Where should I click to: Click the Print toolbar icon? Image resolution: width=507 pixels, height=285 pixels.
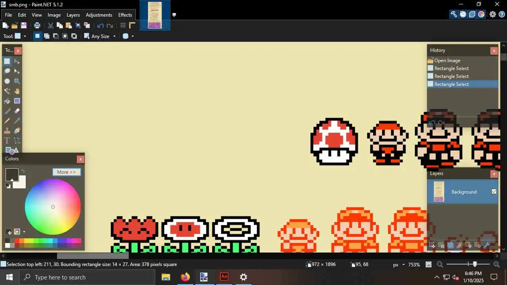(x=37, y=25)
